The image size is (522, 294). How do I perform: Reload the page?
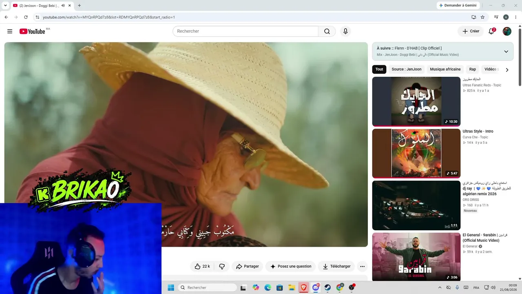pyautogui.click(x=26, y=17)
